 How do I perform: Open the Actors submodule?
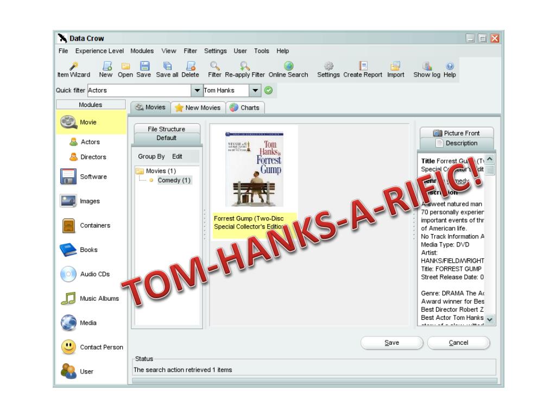click(x=85, y=142)
